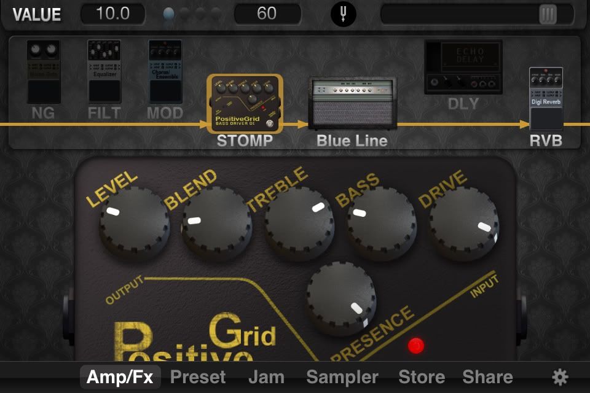This screenshot has height=393, width=590.
Task: Select the MOD chorus ensemble pedal
Action: click(165, 71)
